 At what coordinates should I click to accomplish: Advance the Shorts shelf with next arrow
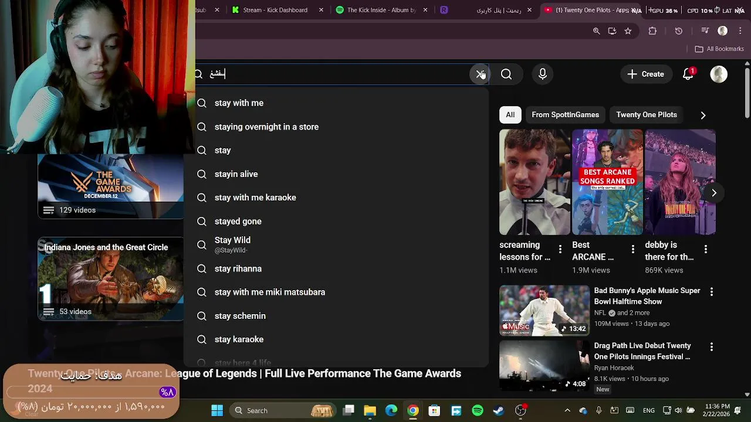click(714, 193)
